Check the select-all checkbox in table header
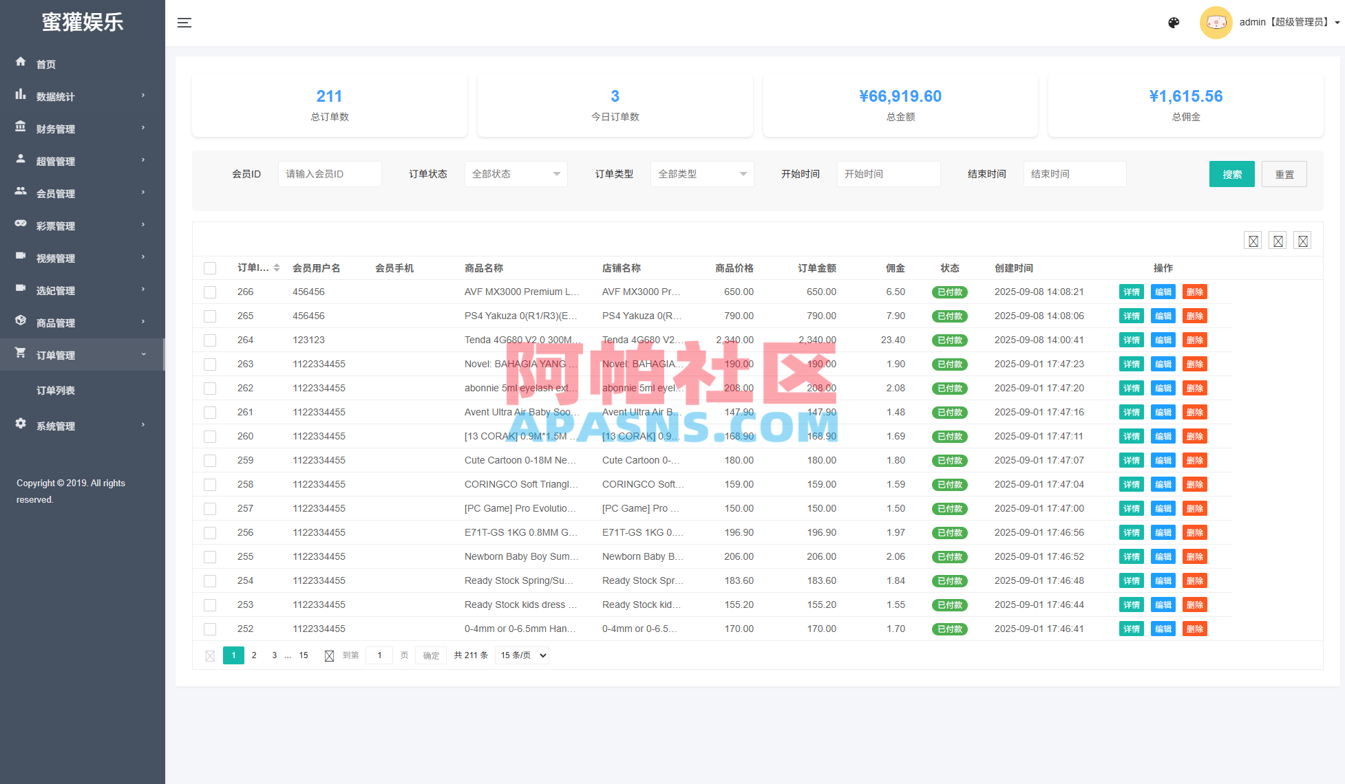Screen dimensions: 1345x784 [210, 268]
